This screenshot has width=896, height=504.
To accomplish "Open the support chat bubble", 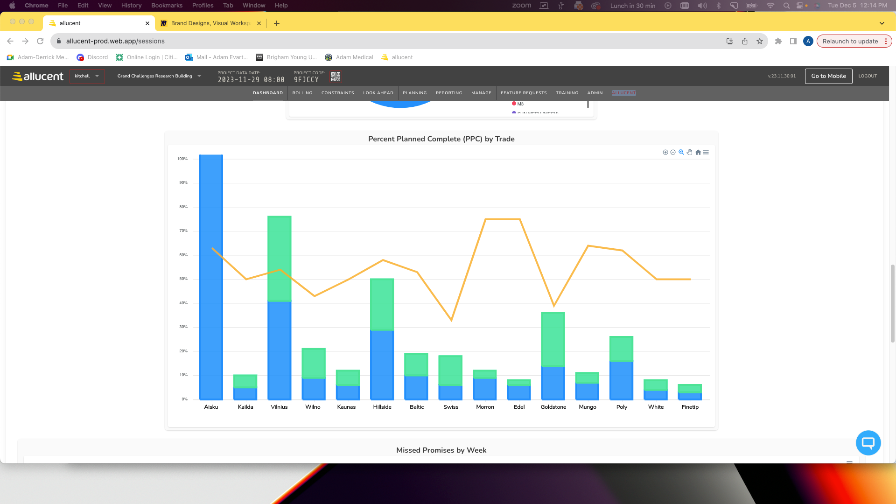I will tap(868, 442).
